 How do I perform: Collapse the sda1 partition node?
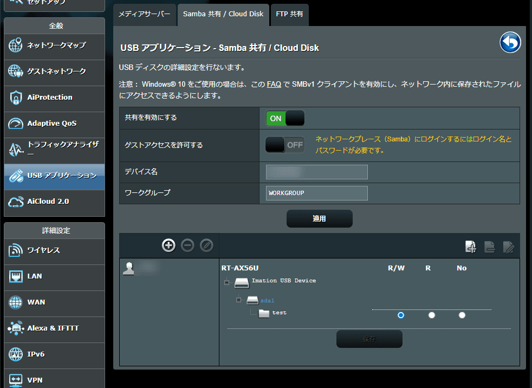point(238,300)
